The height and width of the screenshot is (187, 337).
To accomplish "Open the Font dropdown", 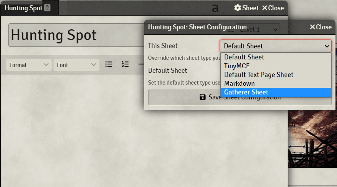I will (77, 65).
